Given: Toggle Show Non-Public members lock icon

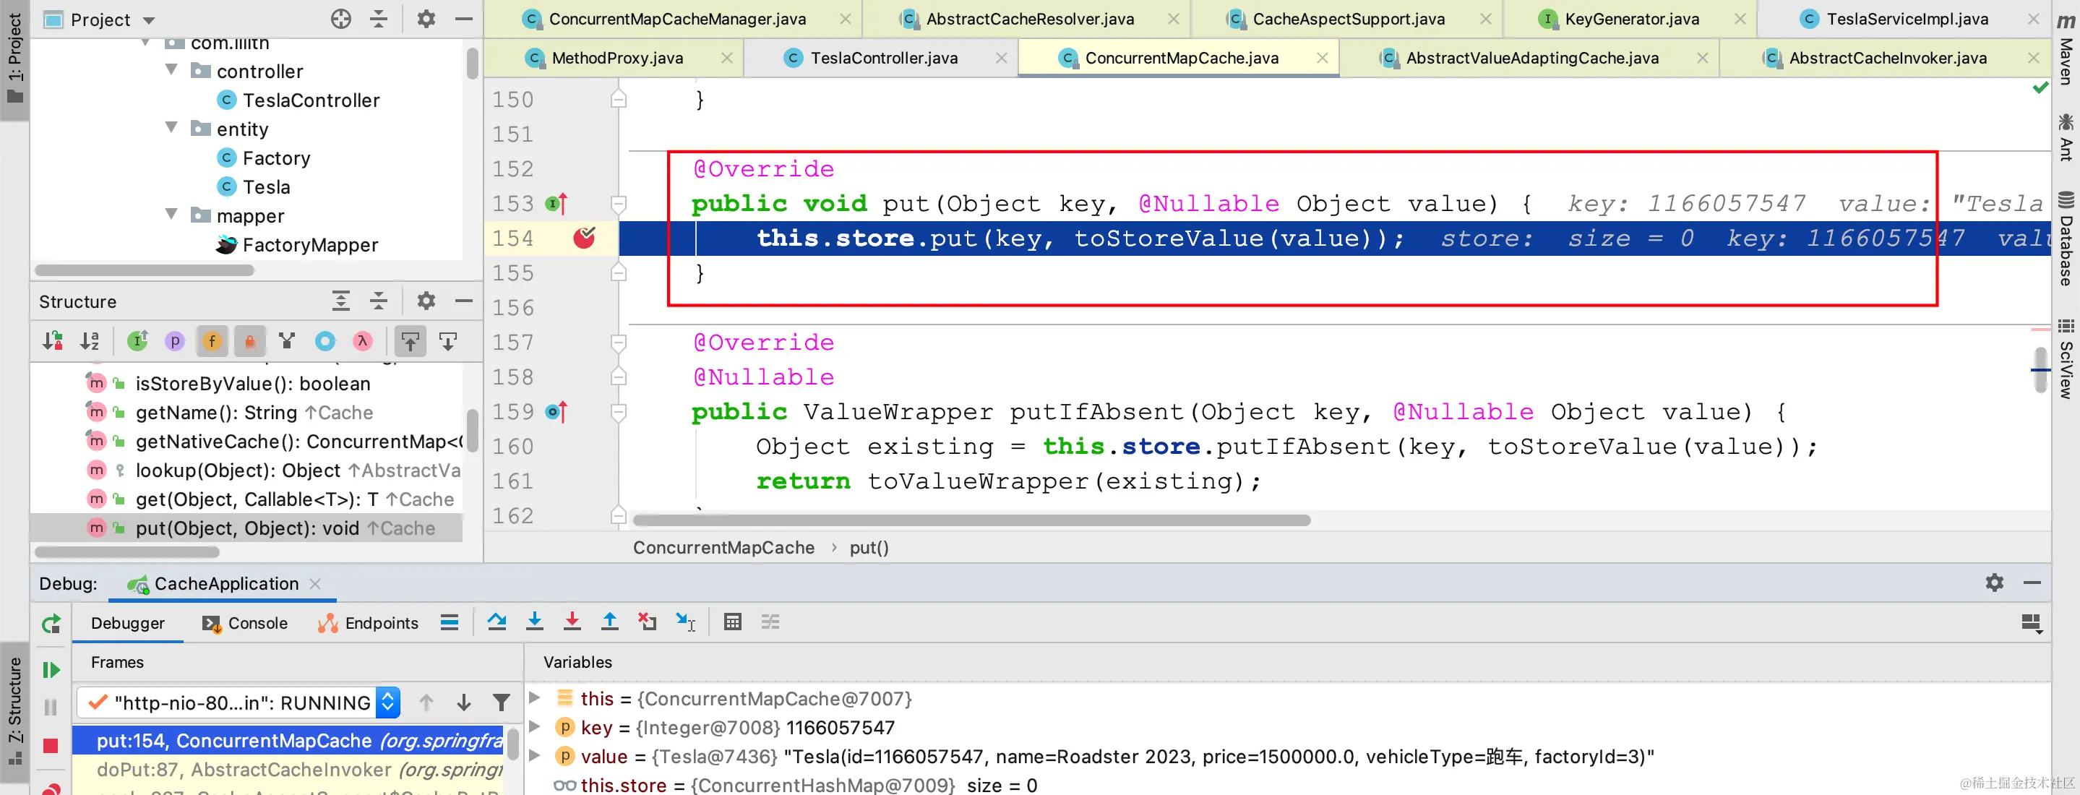Looking at the screenshot, I should click(x=249, y=341).
